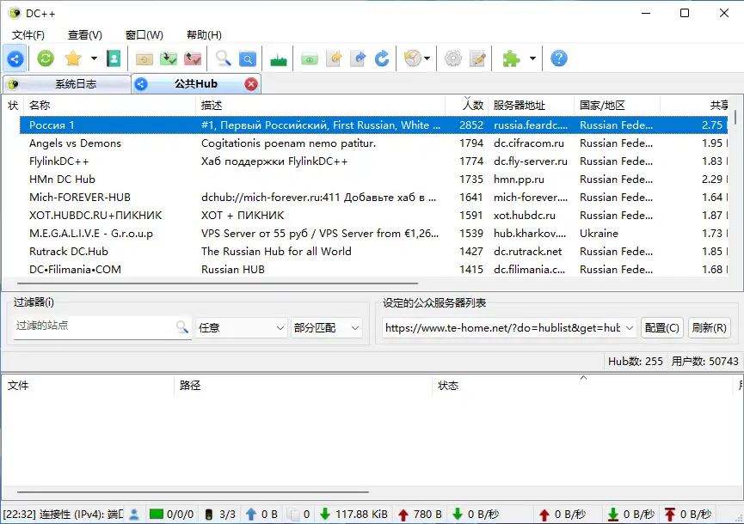This screenshot has width=744, height=524.
Task: View Finished Downloads
Action: (x=167, y=58)
